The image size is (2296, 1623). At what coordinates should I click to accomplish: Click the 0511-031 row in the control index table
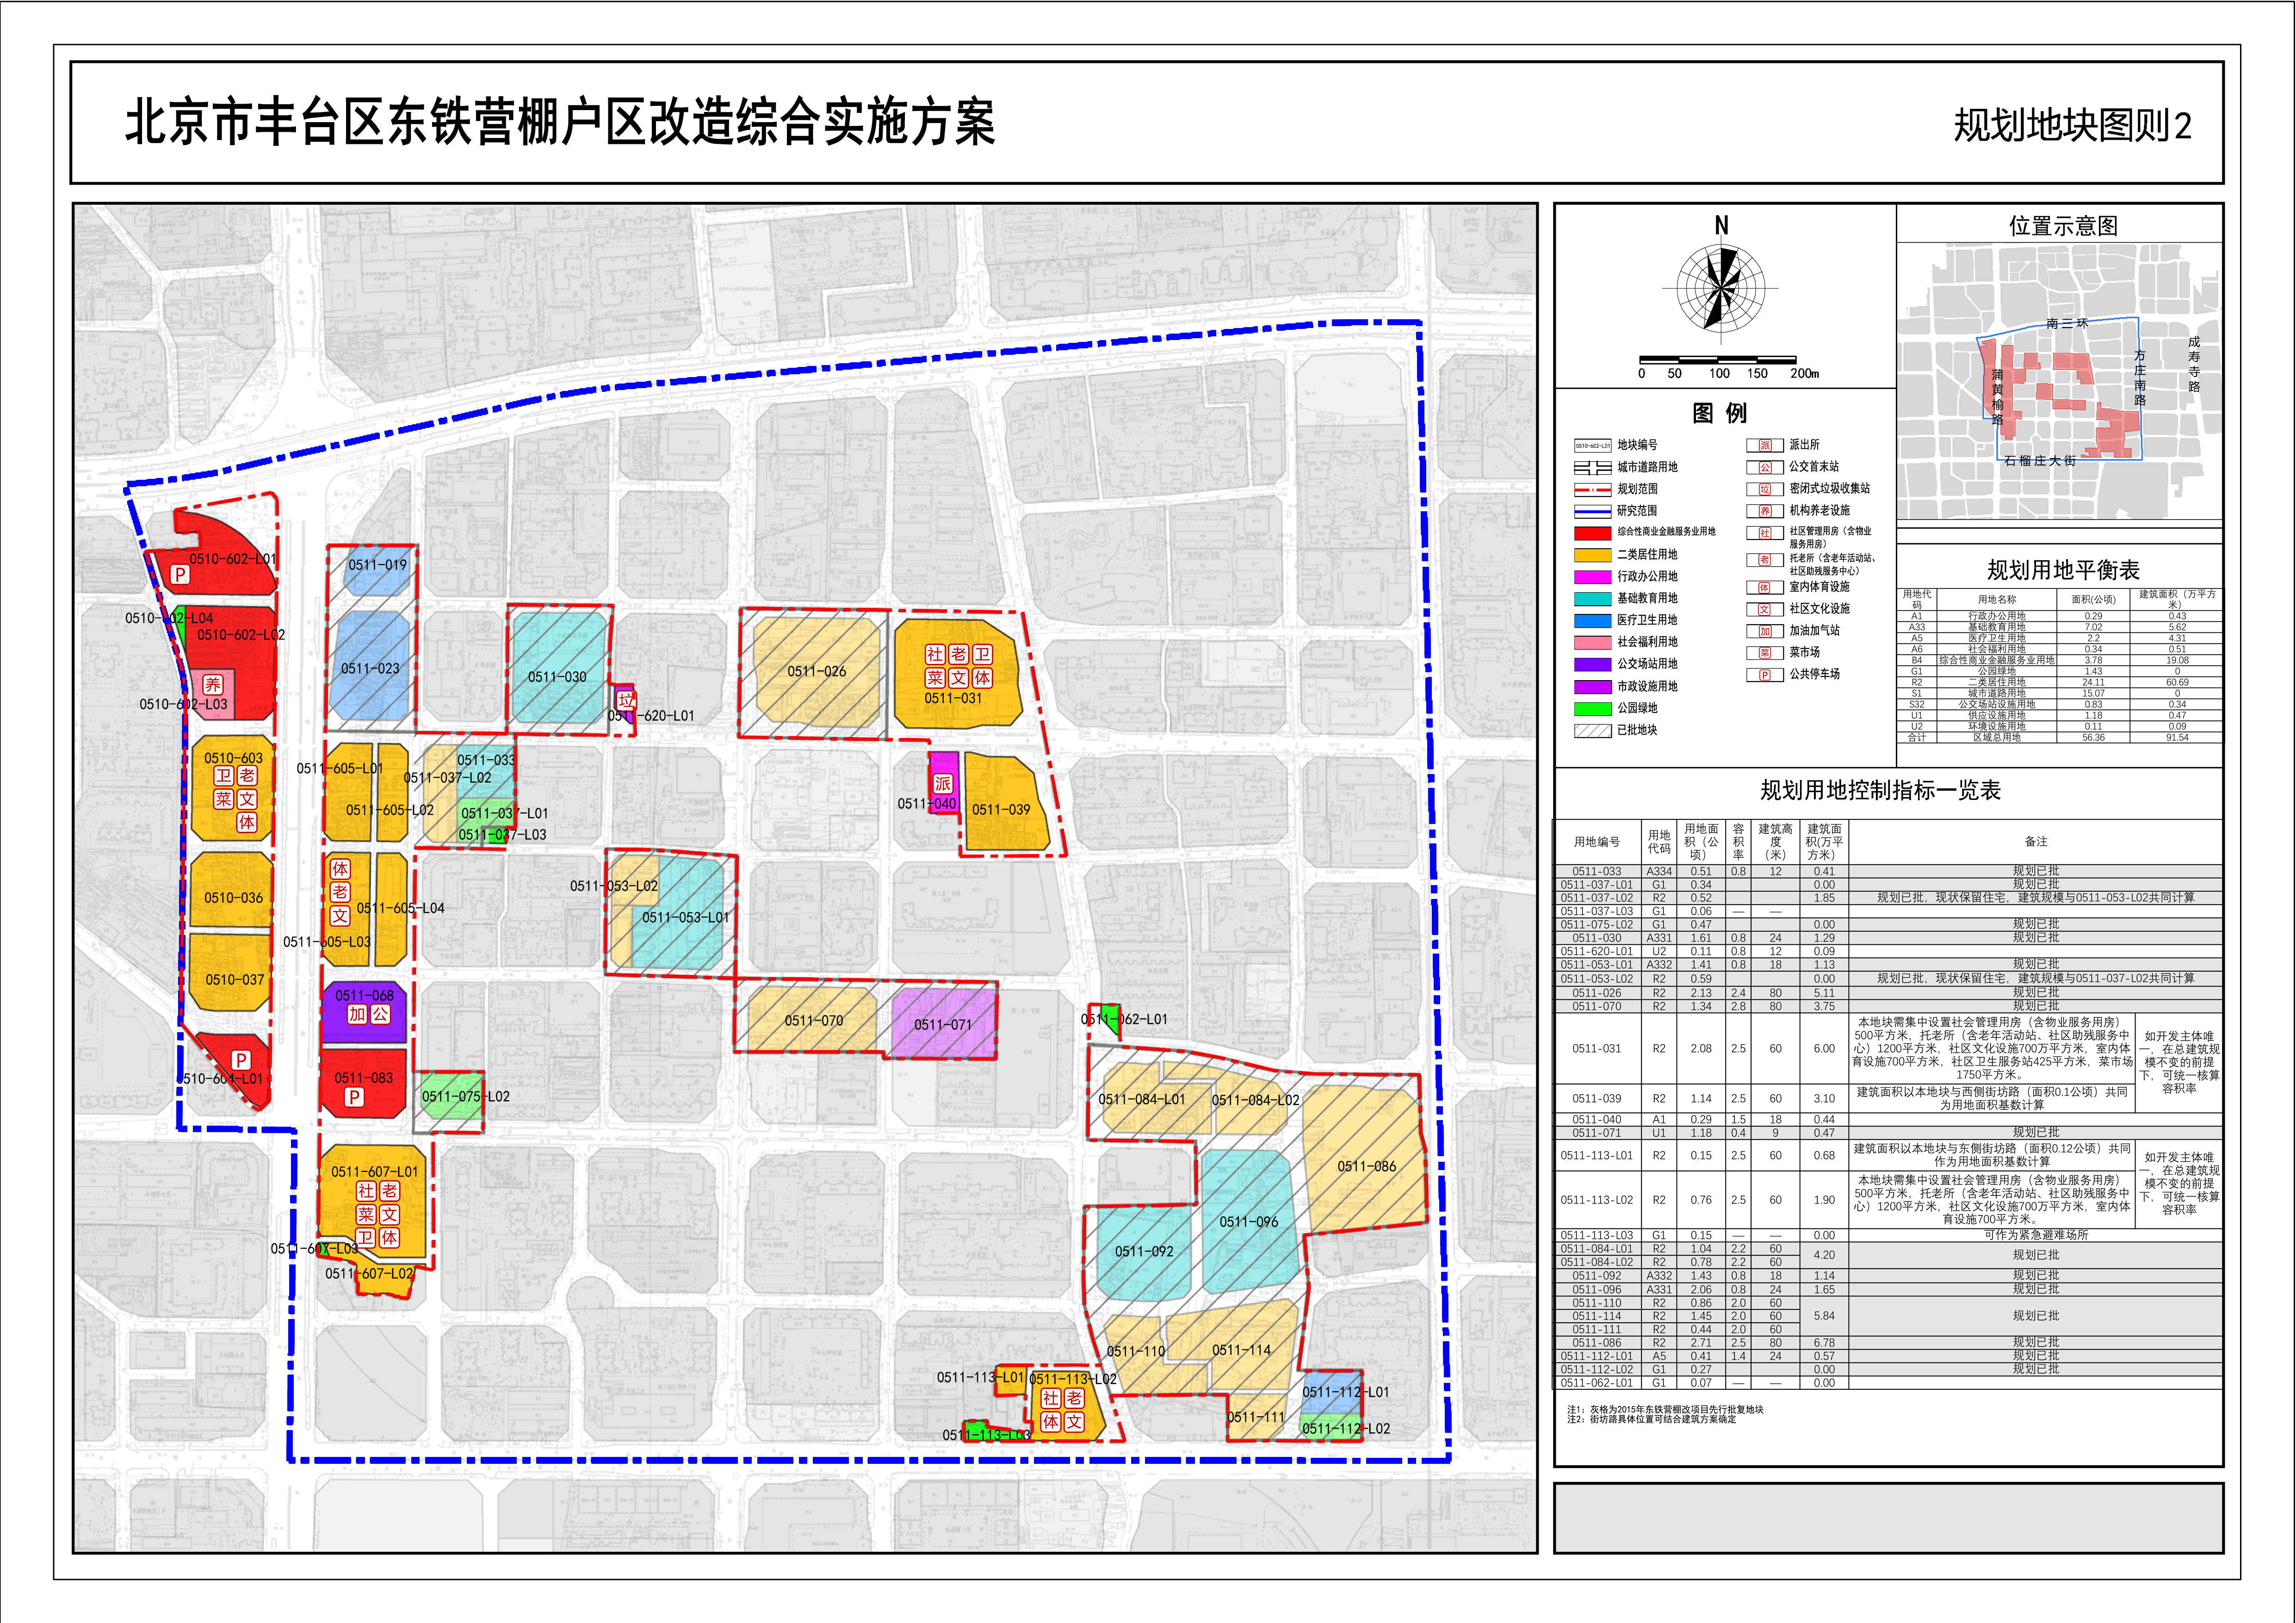click(1888, 1048)
